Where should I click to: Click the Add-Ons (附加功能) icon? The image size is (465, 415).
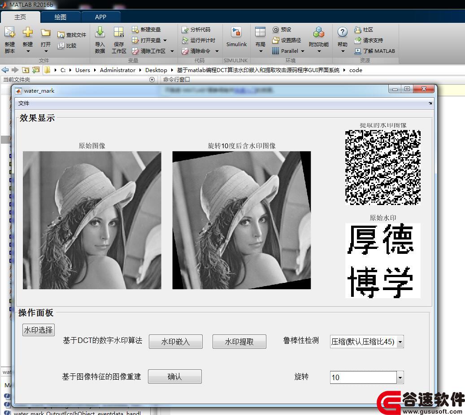click(x=319, y=32)
